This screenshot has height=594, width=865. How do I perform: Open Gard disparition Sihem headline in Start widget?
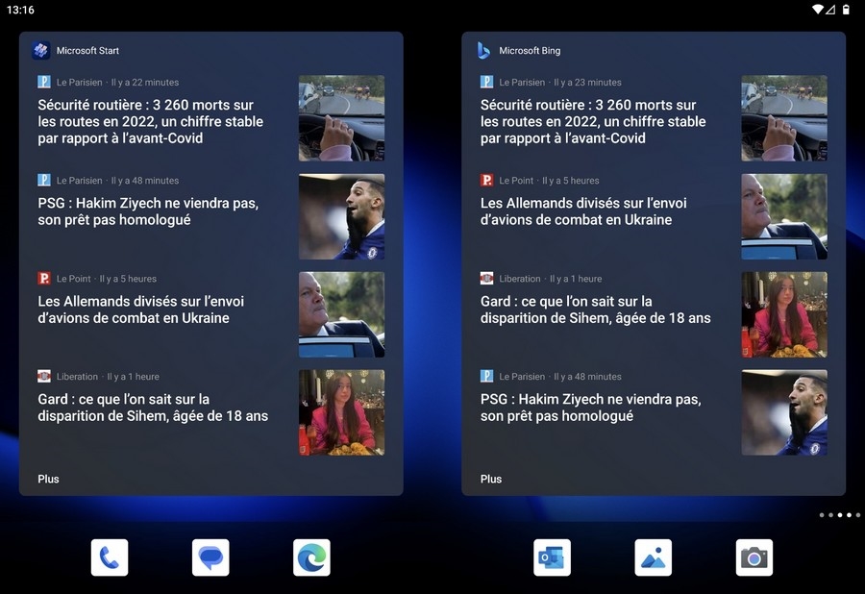[x=153, y=408]
